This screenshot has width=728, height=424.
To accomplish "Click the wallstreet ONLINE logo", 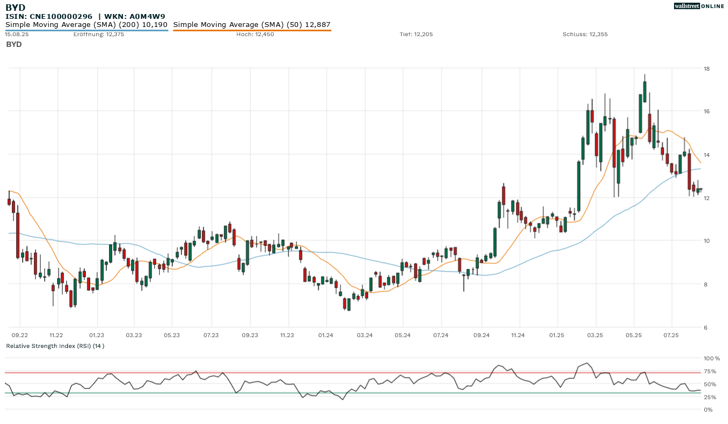I will [699, 6].
